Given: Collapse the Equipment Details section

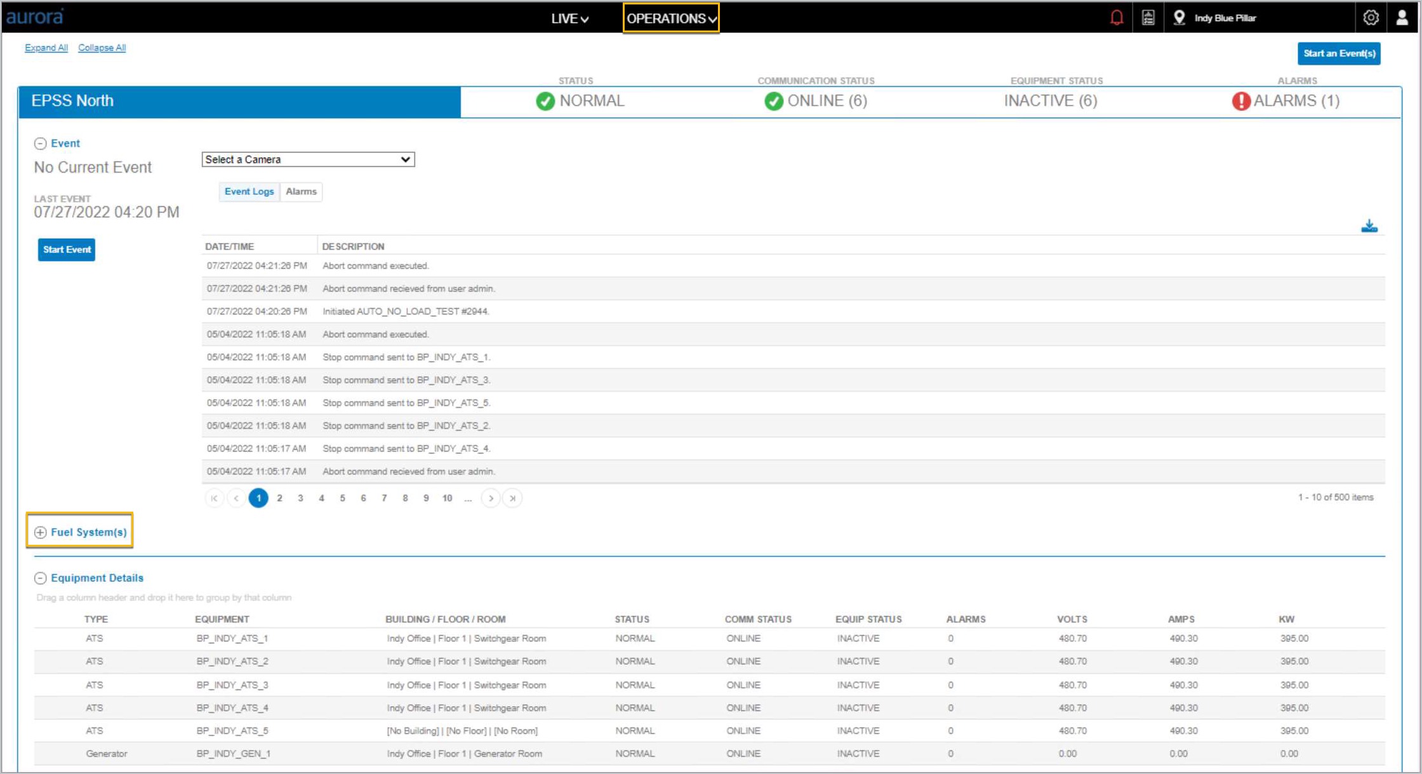Looking at the screenshot, I should tap(40, 578).
